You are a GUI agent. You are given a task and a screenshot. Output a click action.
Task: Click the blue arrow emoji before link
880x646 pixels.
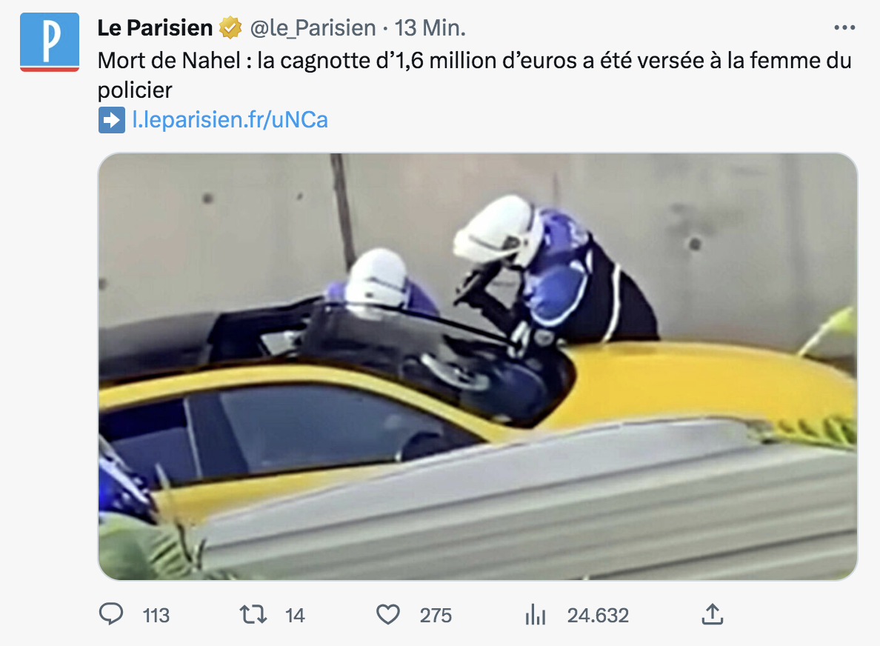point(112,120)
